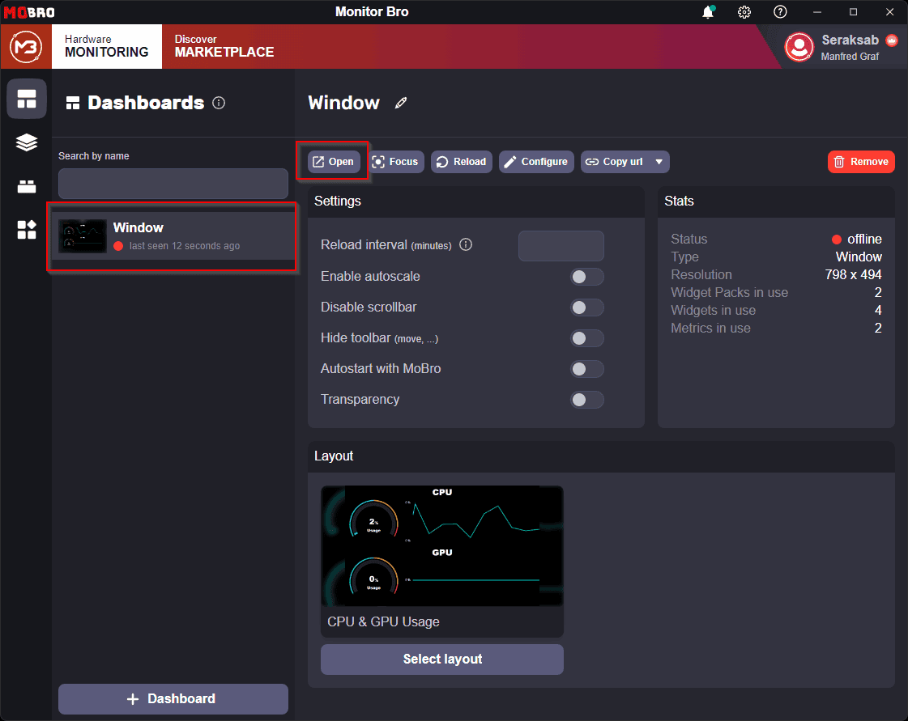Click the resolution value 798 x 494
Screen dimensions: 908x721
853,274
